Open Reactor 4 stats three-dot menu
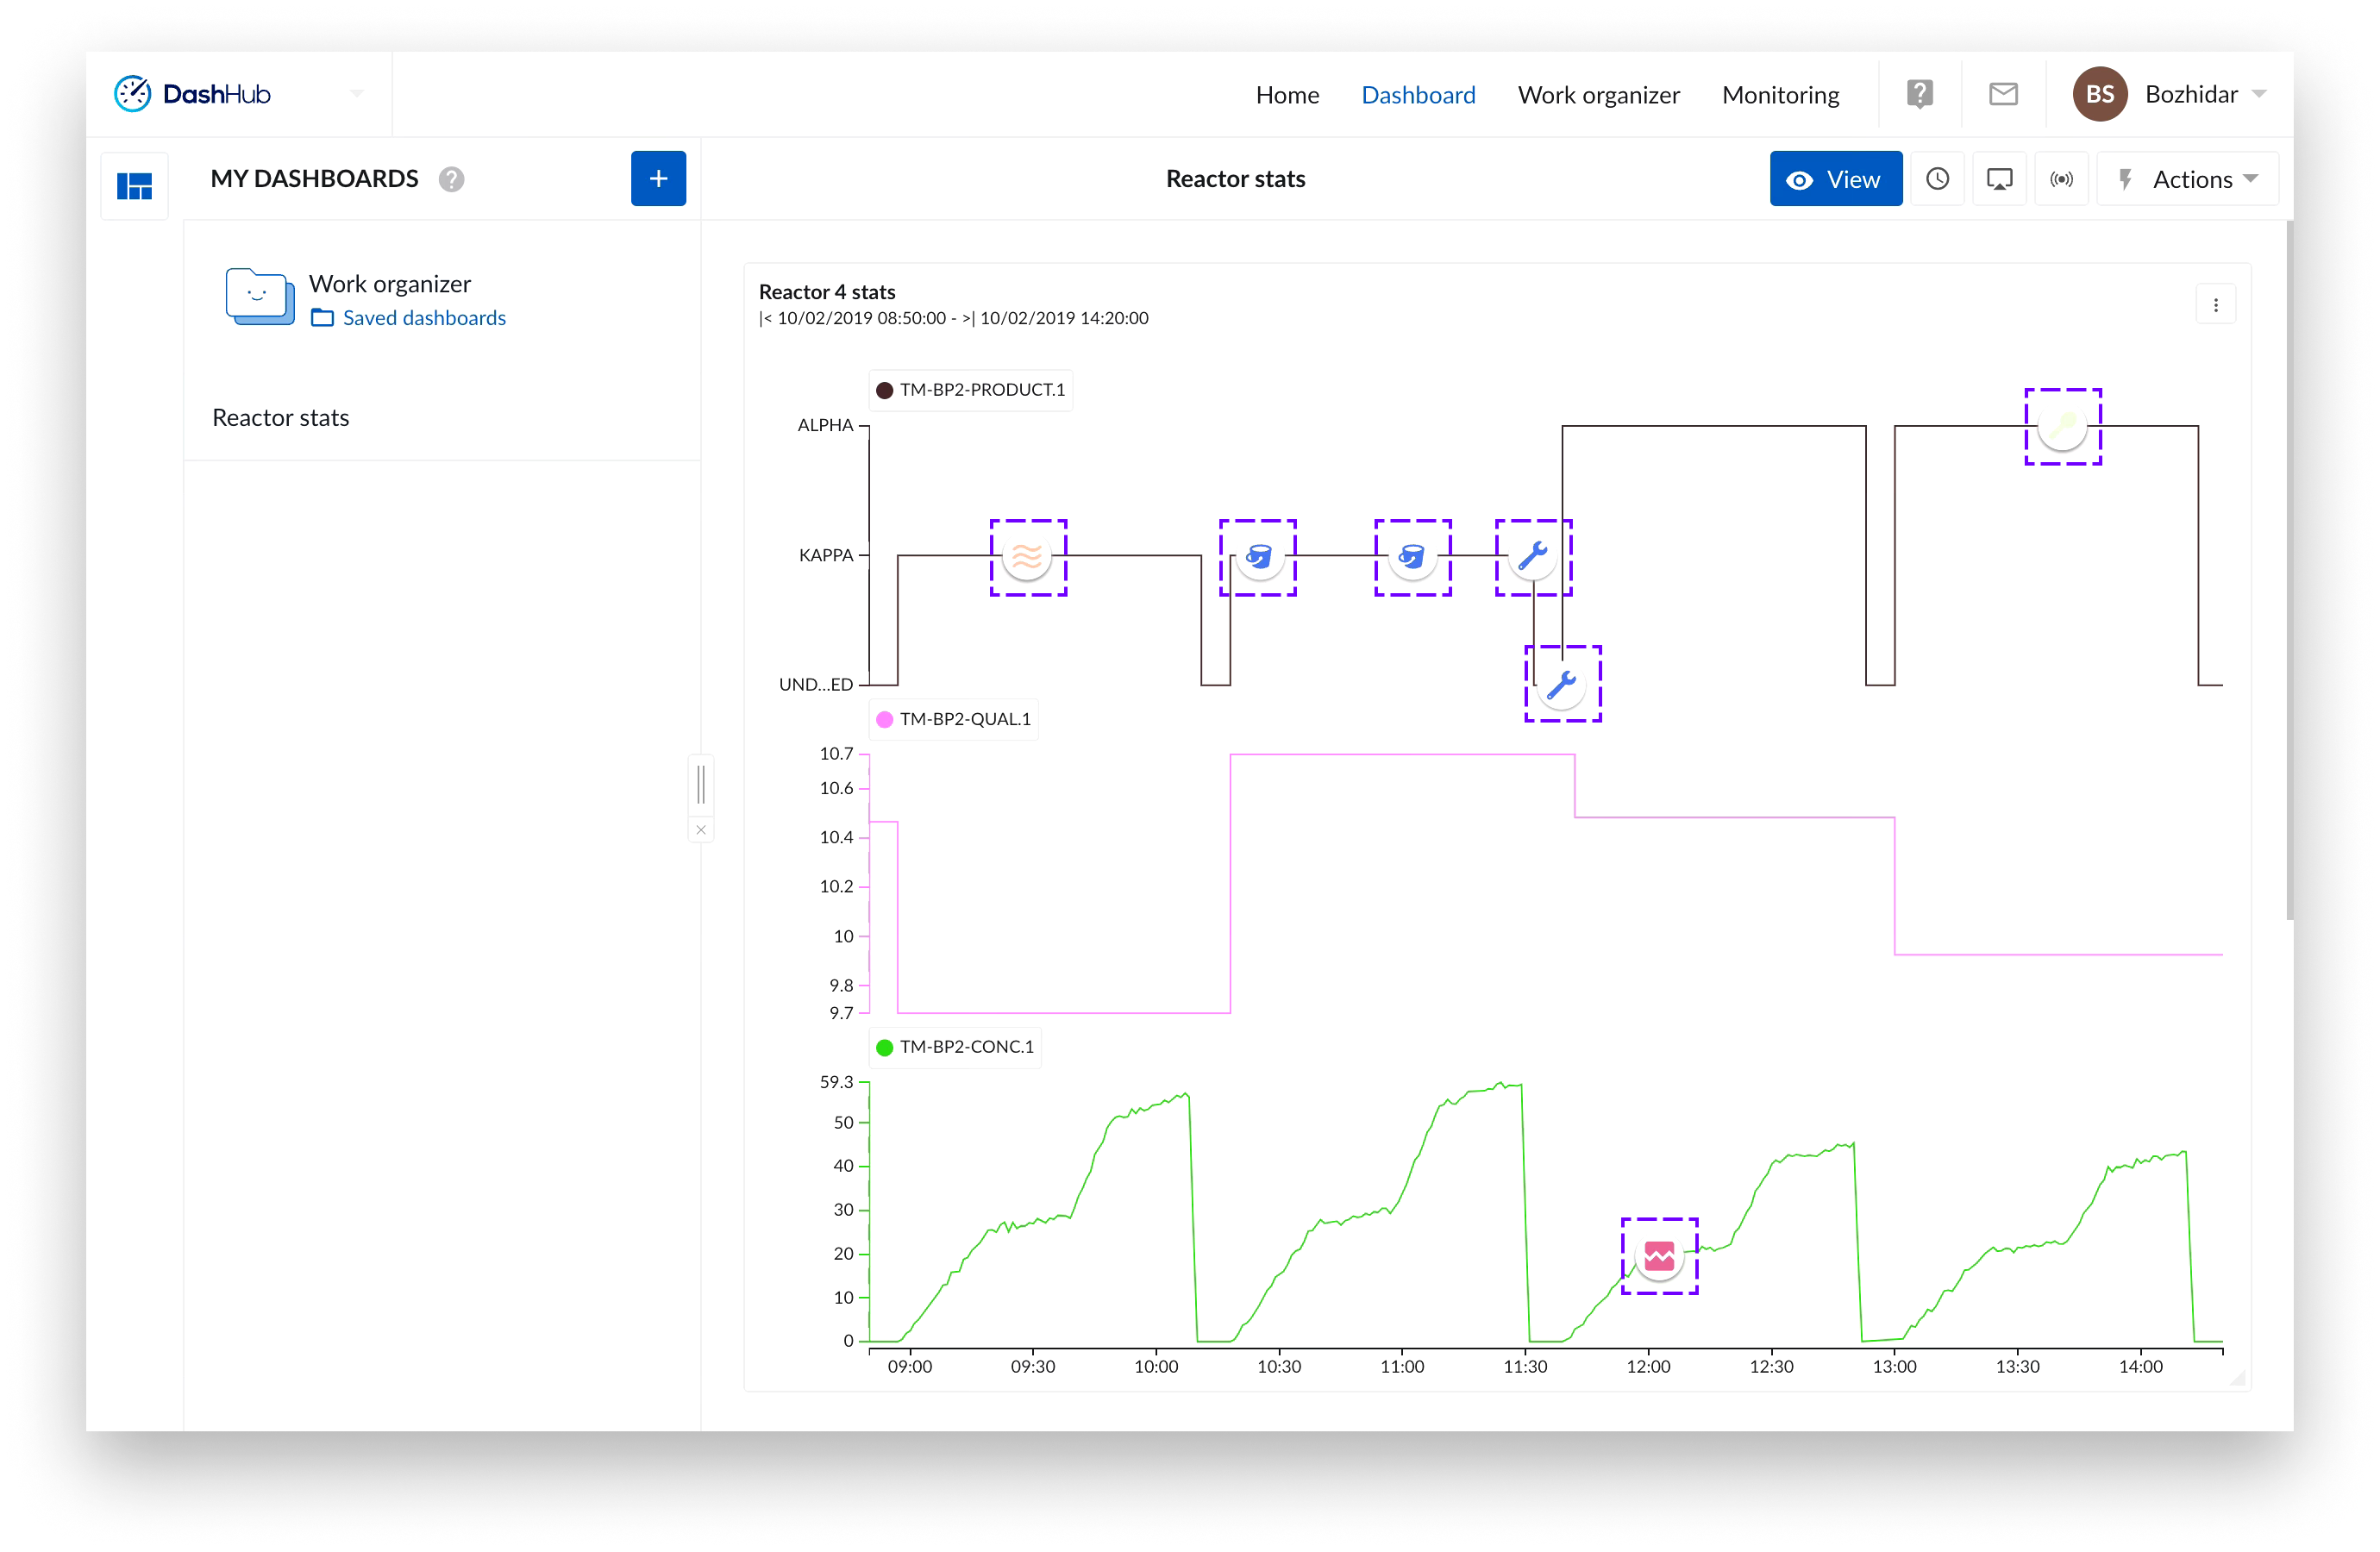2380x1552 pixels. [2215, 305]
